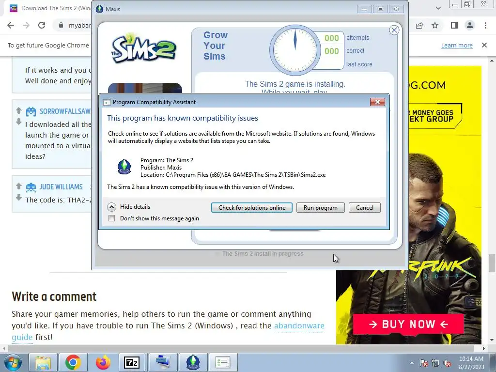Reload the Chrome page
Image resolution: width=496 pixels, height=372 pixels.
(x=42, y=25)
